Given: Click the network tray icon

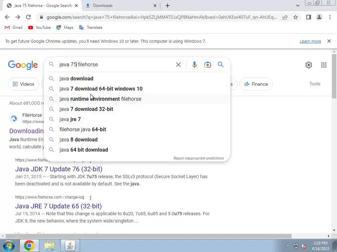Looking at the screenshot, I should click(x=296, y=246).
